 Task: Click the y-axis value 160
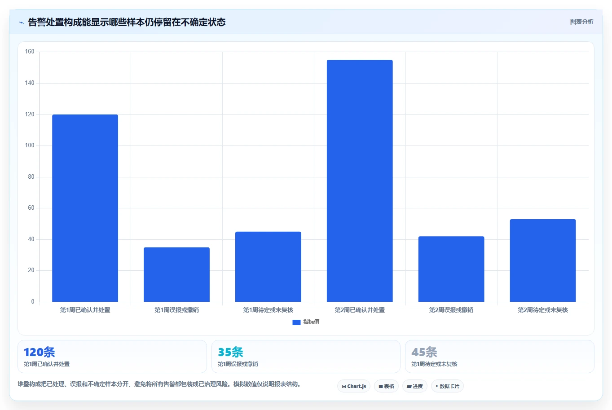point(30,52)
